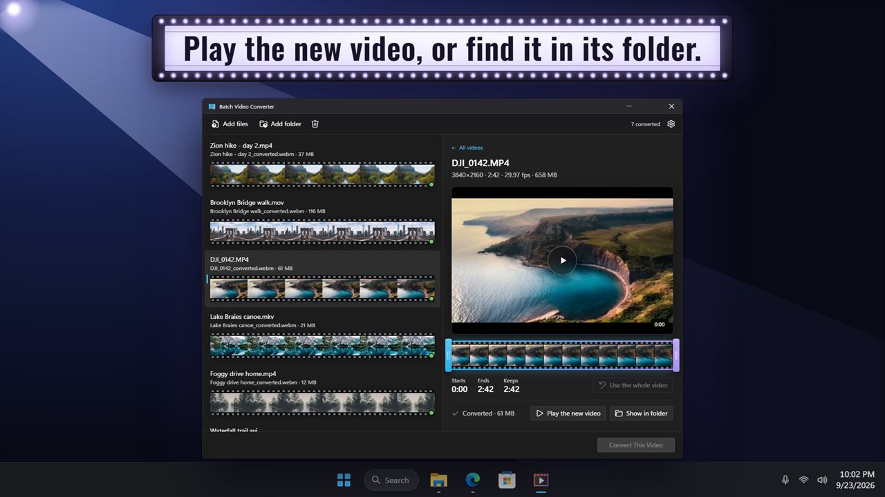Click the Use the whole video button
Image resolution: width=885 pixels, height=497 pixels.
pos(633,385)
